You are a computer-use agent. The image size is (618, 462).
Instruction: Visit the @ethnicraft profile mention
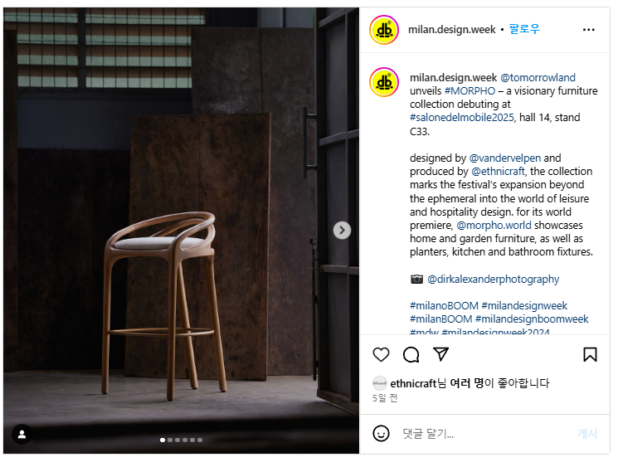click(498, 171)
